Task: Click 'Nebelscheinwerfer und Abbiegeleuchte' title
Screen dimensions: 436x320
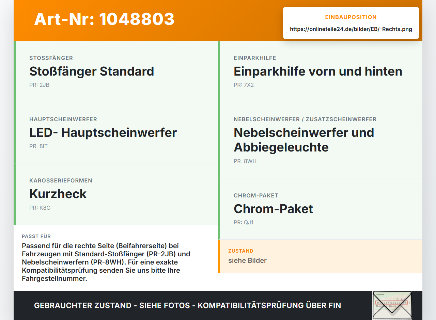Action: [304, 140]
